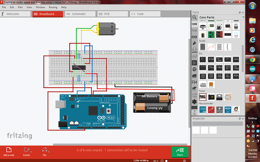Pick the 74x logic IC part
The width and height of the screenshot is (260, 162).
point(211,68)
